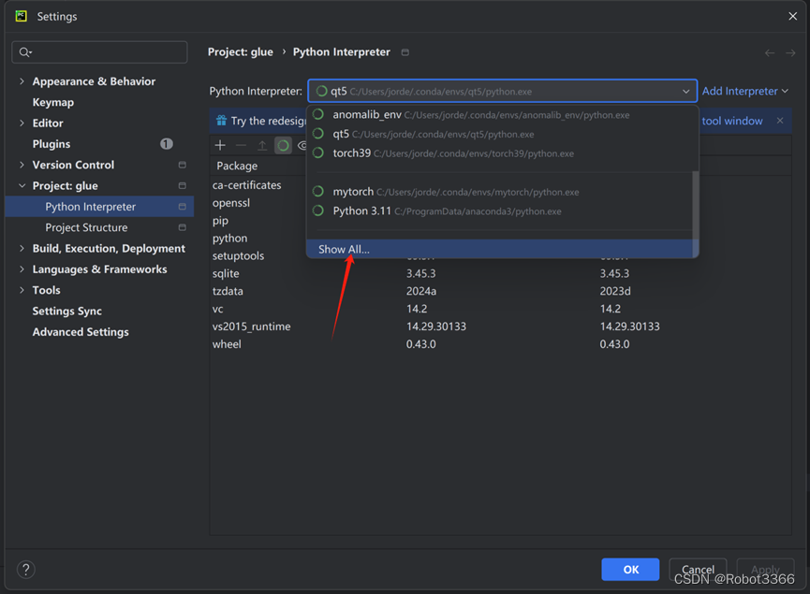Click the forward navigation arrow icon
The height and width of the screenshot is (594, 810).
(x=788, y=52)
